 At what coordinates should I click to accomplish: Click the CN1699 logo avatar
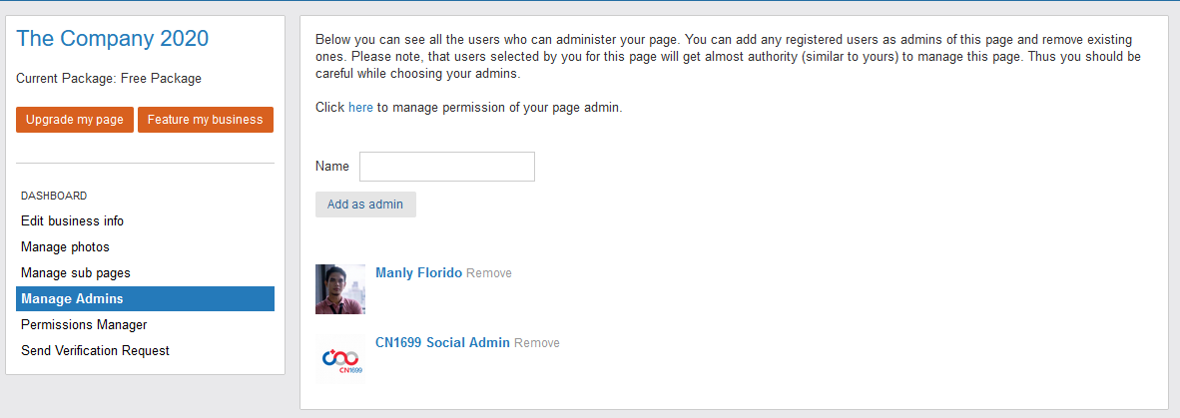[339, 359]
